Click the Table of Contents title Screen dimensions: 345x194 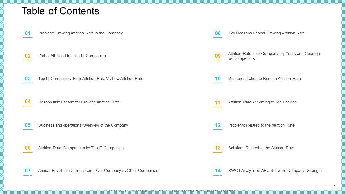coord(60,11)
